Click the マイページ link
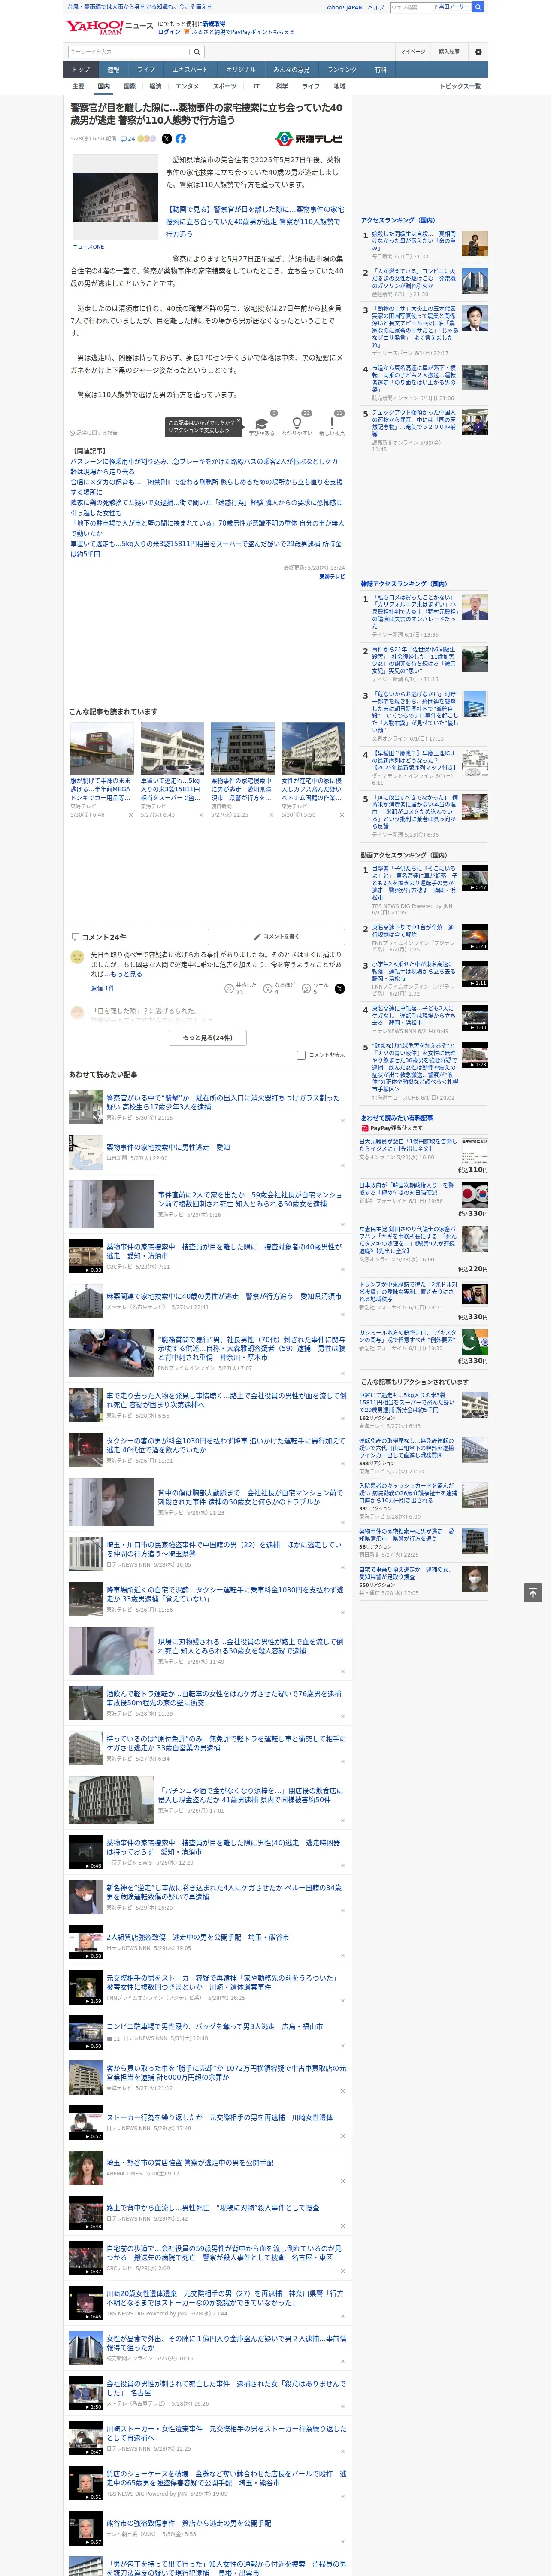The height and width of the screenshot is (2576, 551). point(412,52)
